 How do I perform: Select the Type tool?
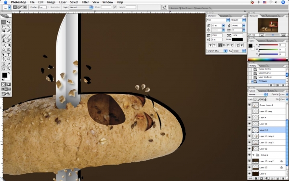point(9,55)
